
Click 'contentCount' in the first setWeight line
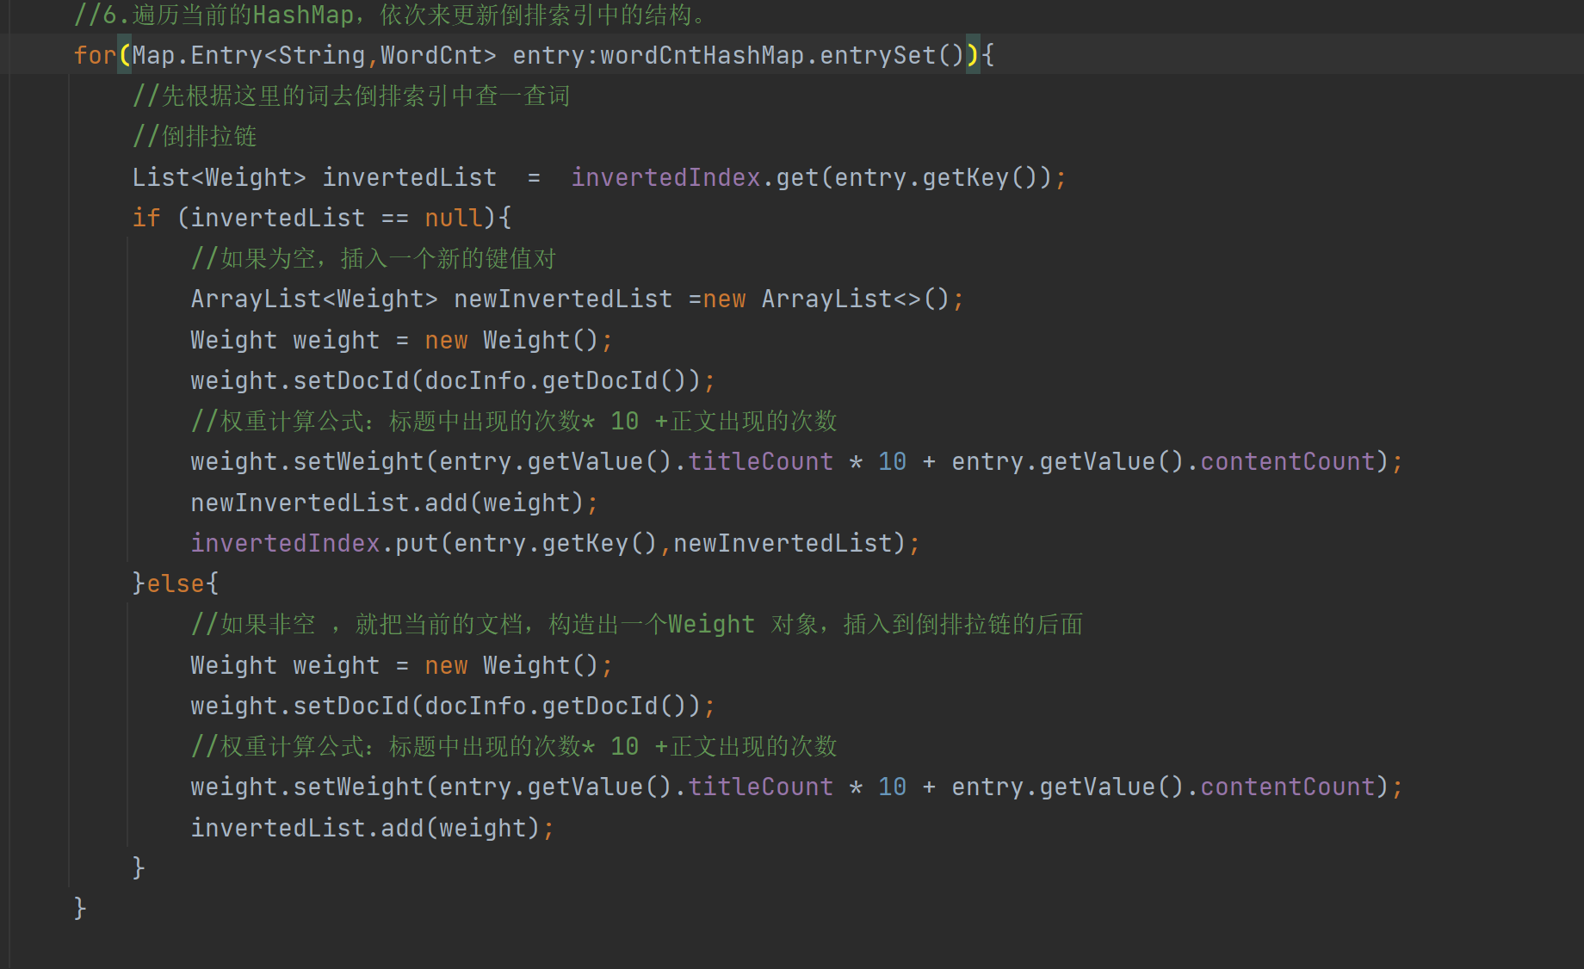[1288, 461]
